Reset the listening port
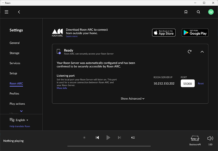Image resolution: width=218 pixels, height=151 pixels. coord(201,84)
